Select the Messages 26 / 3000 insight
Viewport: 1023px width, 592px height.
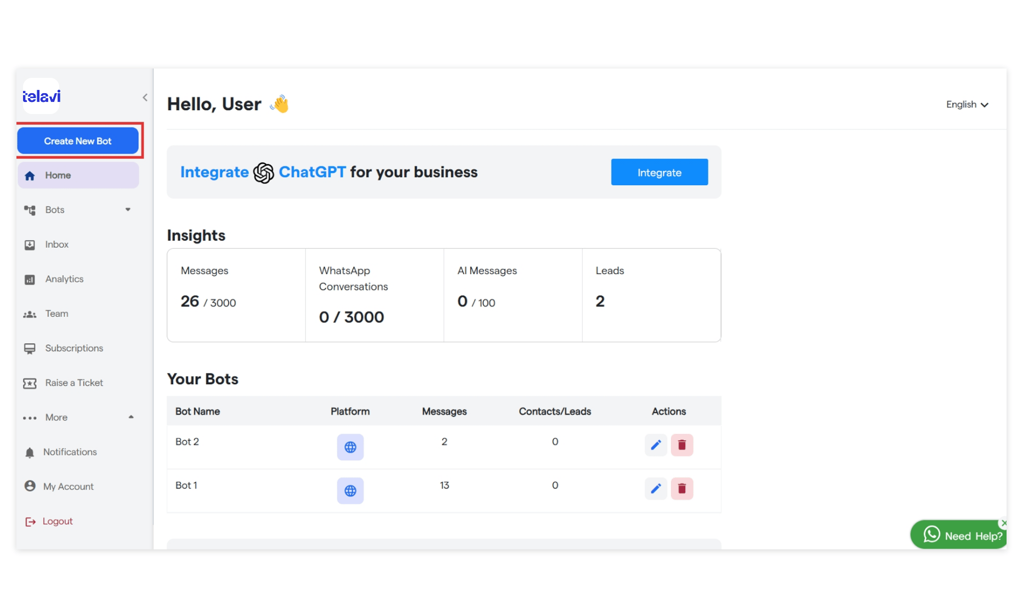[x=208, y=301]
